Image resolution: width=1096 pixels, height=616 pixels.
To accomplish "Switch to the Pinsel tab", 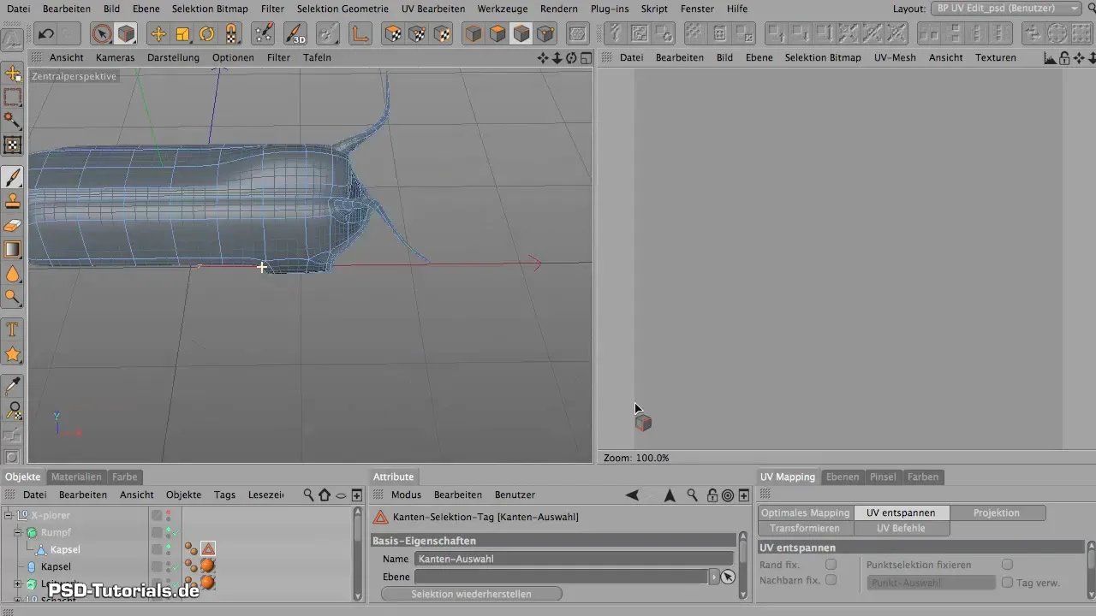I will [x=883, y=477].
